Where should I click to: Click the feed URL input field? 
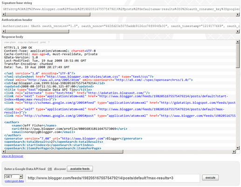pos(113,178)
